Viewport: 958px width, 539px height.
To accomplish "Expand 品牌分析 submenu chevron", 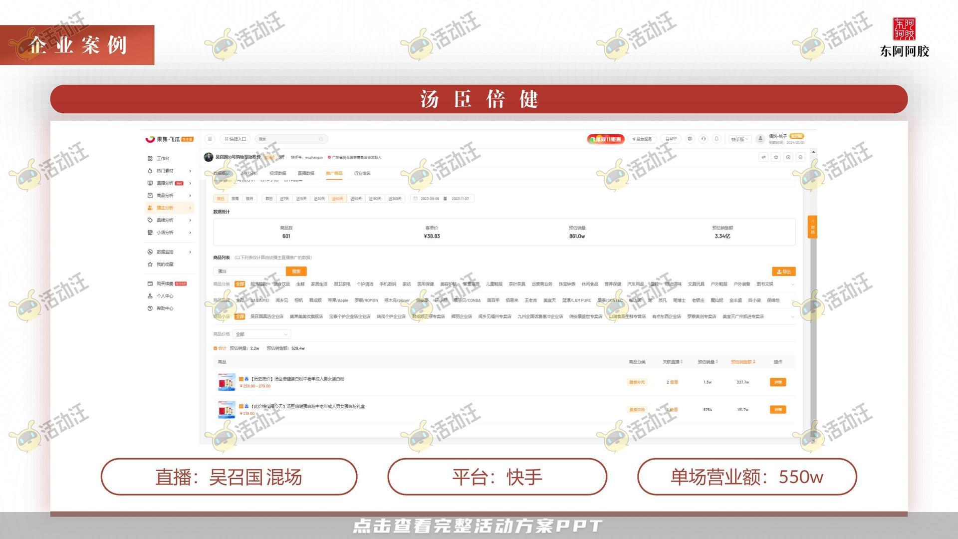I will (190, 220).
